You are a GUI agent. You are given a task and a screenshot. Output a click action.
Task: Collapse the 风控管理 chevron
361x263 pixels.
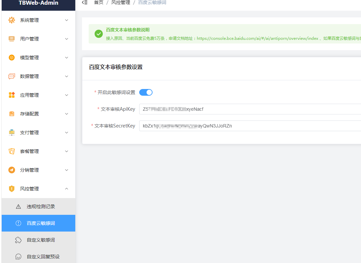(x=67, y=189)
